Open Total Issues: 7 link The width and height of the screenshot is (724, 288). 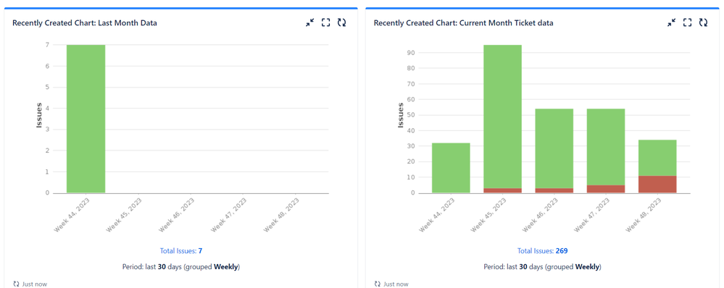pos(181,251)
